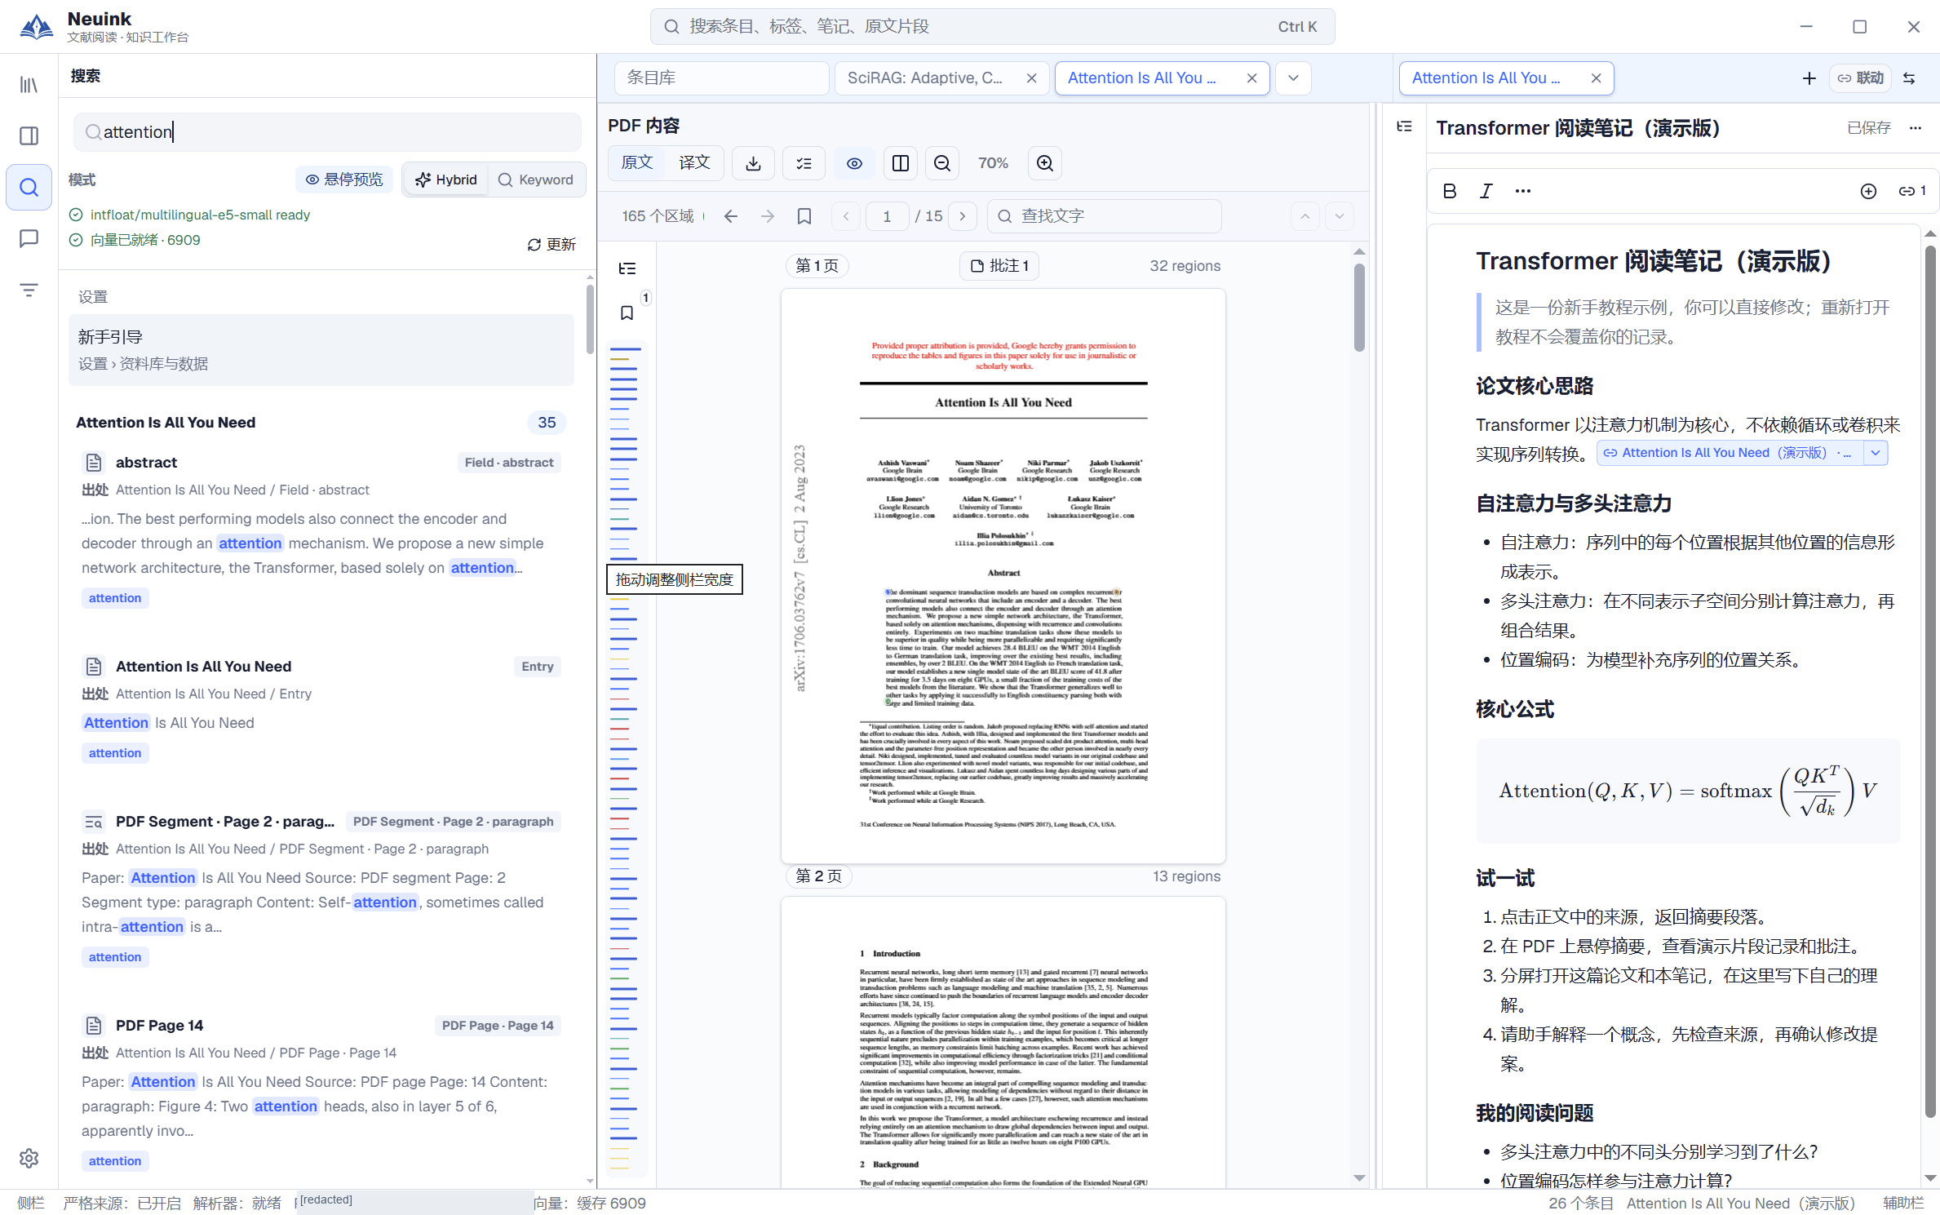The image size is (1940, 1215).
Task: Click the PDF page number field
Action: point(887,216)
